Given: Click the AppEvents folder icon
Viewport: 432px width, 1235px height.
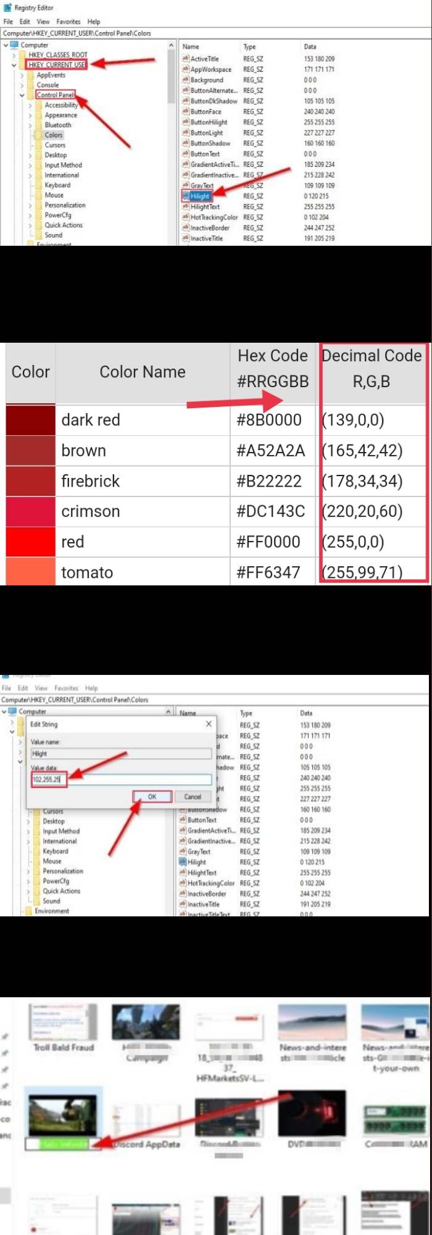Looking at the screenshot, I should click(x=31, y=75).
